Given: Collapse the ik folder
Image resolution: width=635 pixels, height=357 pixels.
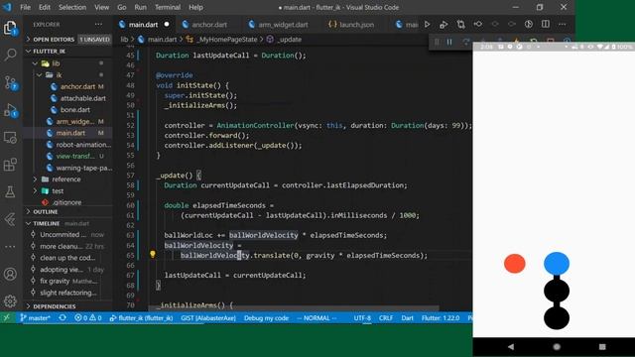Looking at the screenshot, I should pos(67,75).
